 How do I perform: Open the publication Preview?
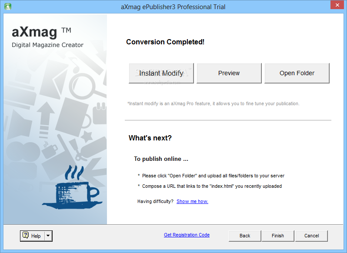click(229, 73)
